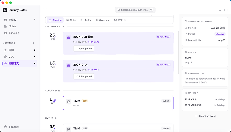Click the AUGUST 2026 month header
The height and width of the screenshot is (132, 231).
pos(53,91)
